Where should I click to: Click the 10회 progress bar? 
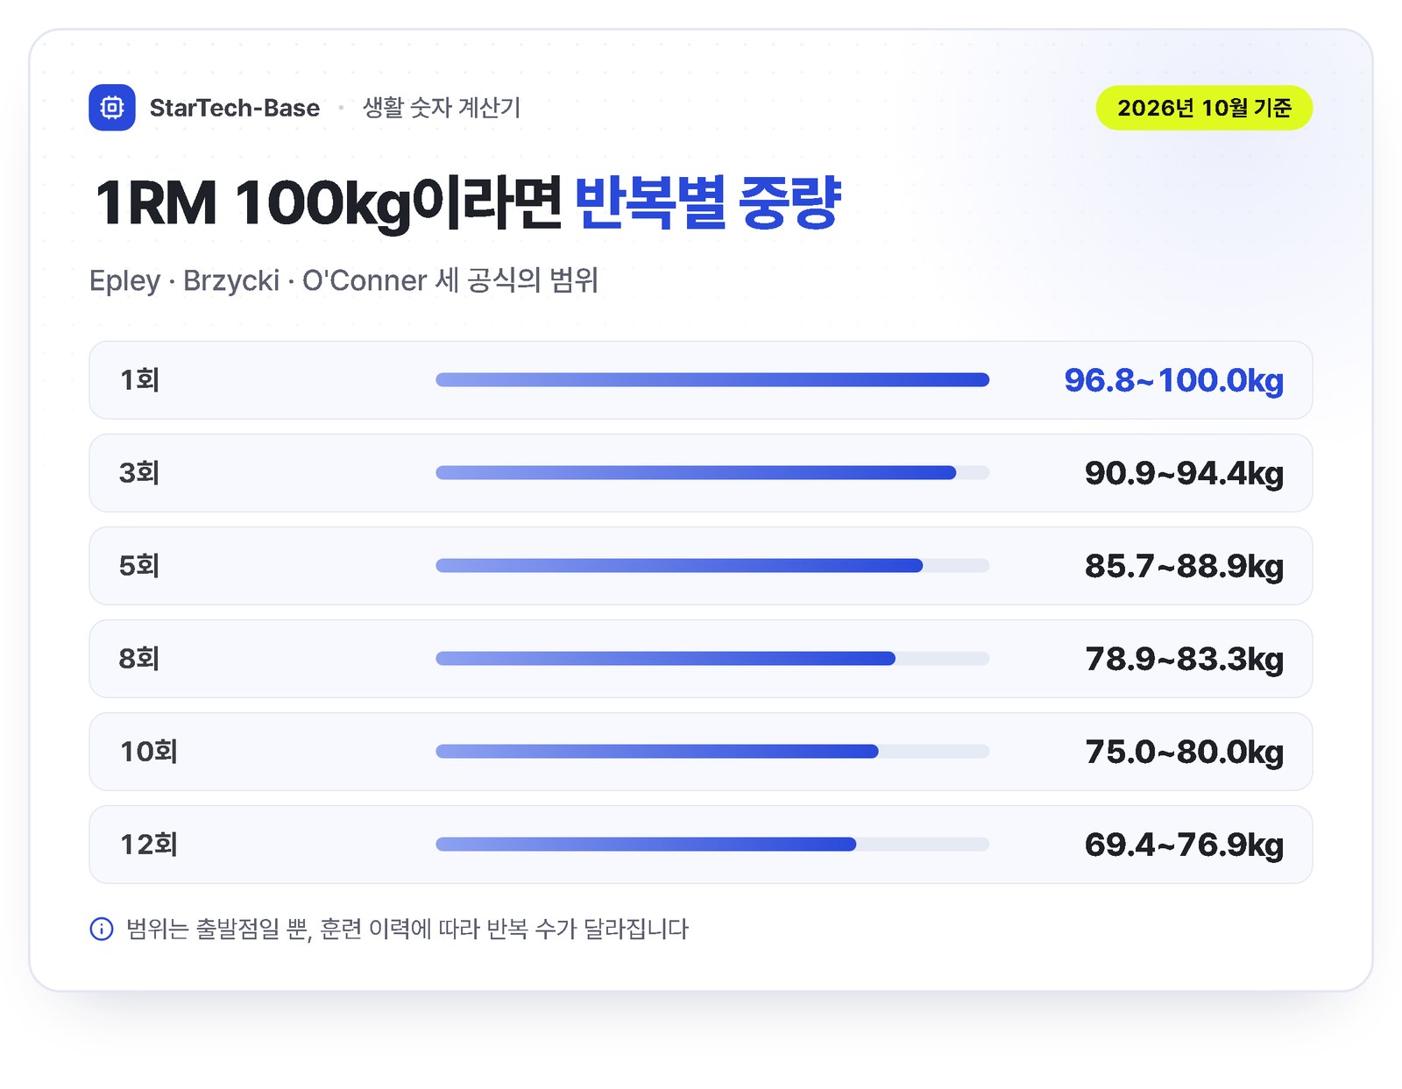pos(712,752)
